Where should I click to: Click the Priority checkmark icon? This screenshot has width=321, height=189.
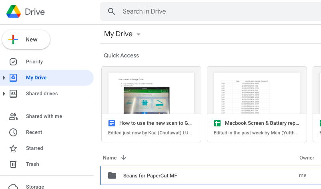(13, 62)
